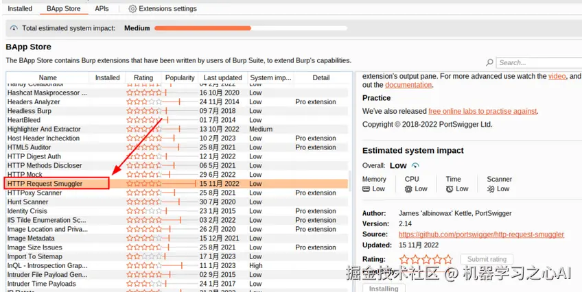Click author James 'albinowax' Kettle text

455,213
